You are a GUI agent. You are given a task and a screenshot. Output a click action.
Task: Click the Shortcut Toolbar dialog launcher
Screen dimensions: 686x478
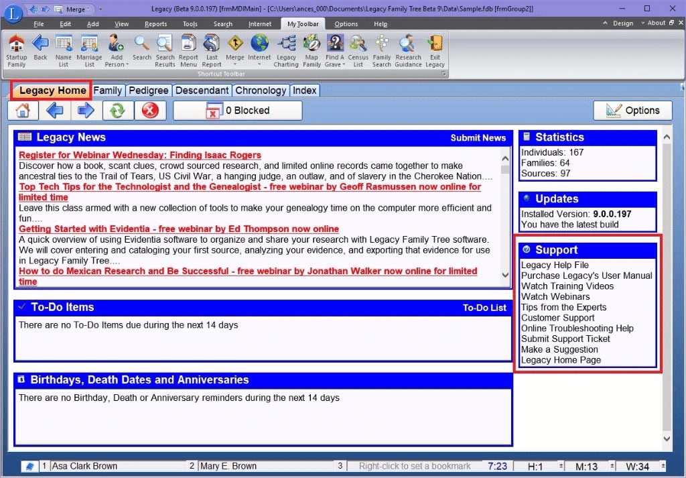click(443, 74)
